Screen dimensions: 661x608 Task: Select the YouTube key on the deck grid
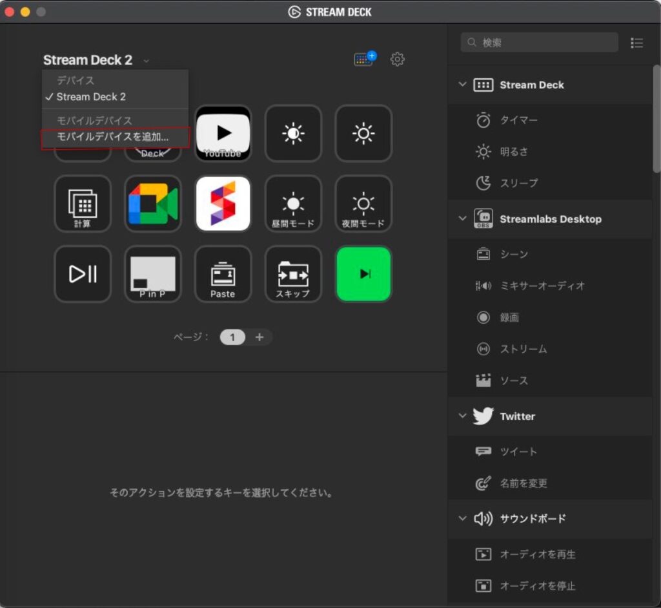(x=223, y=134)
